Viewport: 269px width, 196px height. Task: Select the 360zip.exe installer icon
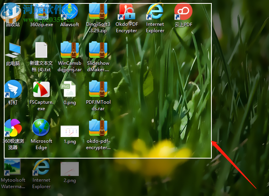41,15
